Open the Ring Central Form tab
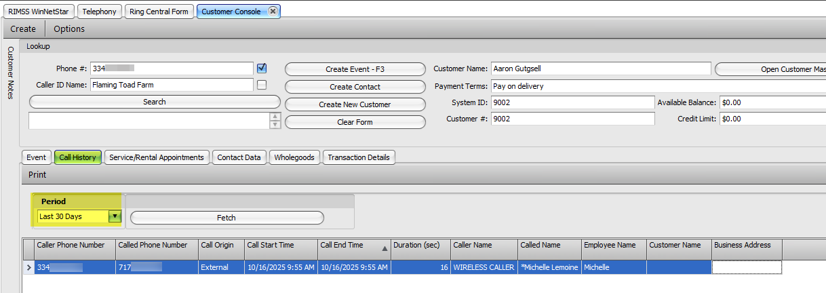The height and width of the screenshot is (293, 826). [x=160, y=12]
